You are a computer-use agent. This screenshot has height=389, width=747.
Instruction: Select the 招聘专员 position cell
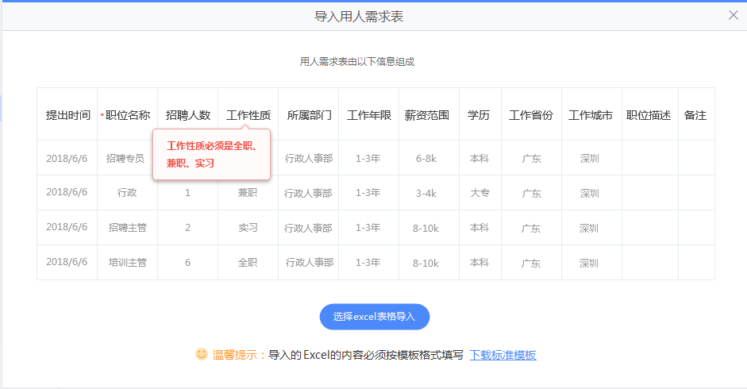tap(125, 158)
